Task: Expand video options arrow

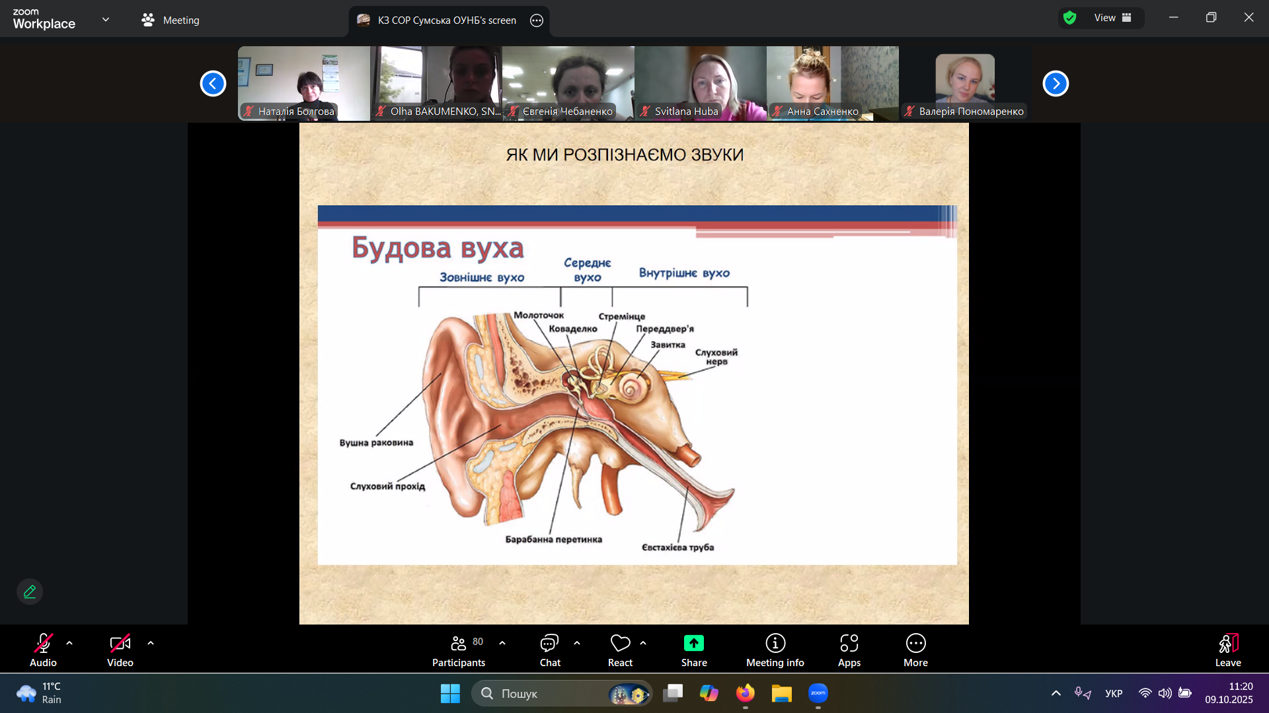Action: pos(151,642)
